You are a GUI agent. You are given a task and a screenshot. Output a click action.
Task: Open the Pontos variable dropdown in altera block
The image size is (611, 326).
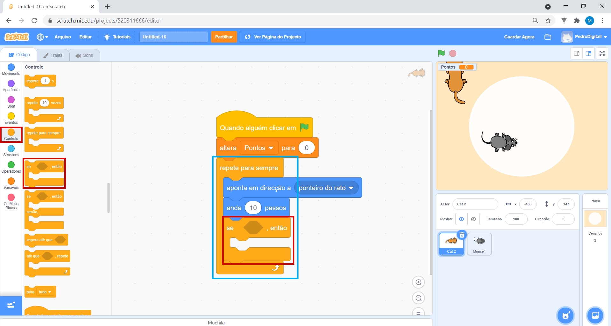click(x=259, y=148)
